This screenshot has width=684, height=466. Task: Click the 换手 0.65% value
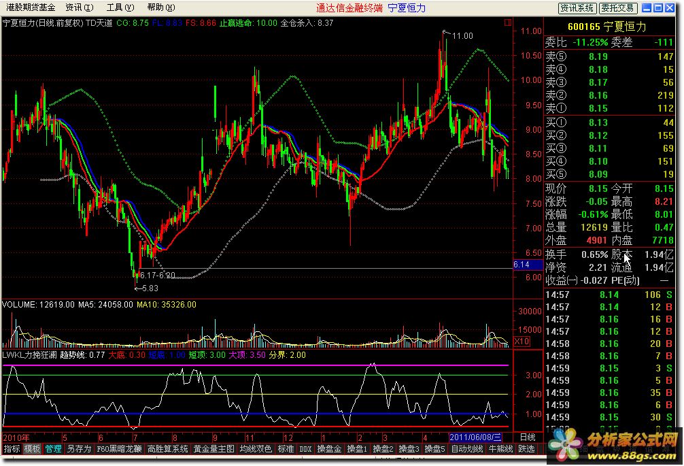click(594, 254)
